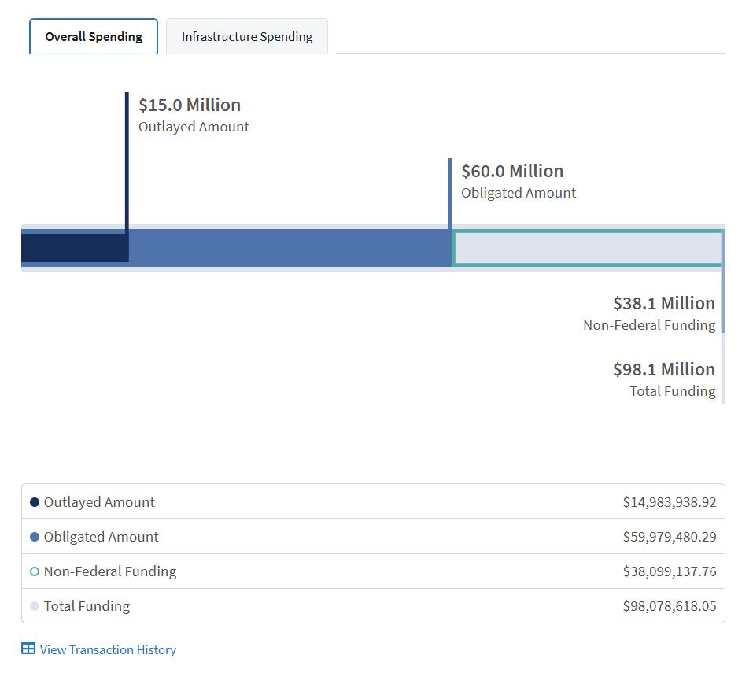Click the $60.0 Million Obligated Amount label
This screenshot has height=673, width=753.
pos(512,172)
